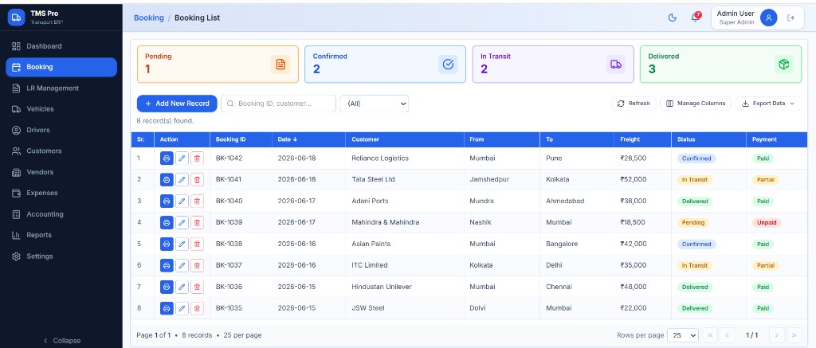Open Vehicles in sidebar
The image size is (816, 348).
click(61, 109)
